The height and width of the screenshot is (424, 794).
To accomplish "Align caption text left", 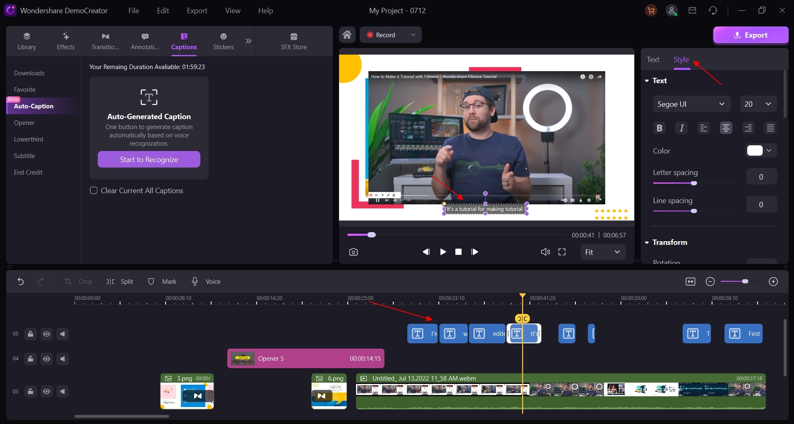I will point(704,128).
